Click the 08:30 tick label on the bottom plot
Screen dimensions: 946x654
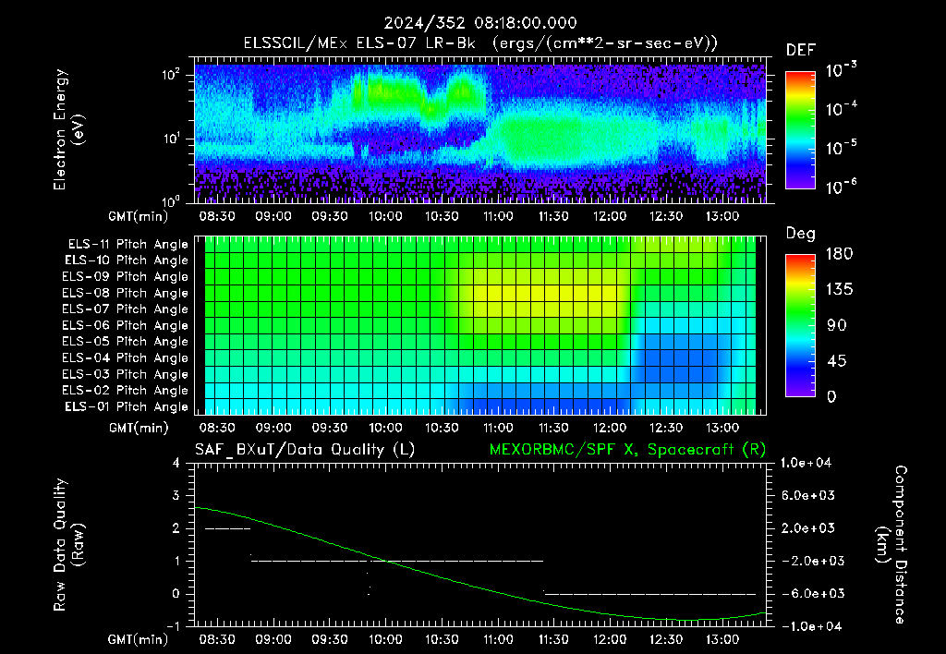click(x=217, y=639)
